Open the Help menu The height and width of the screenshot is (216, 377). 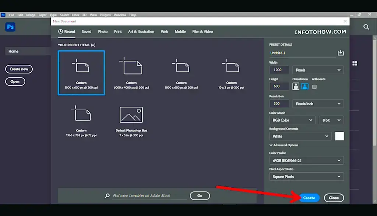point(133,15)
